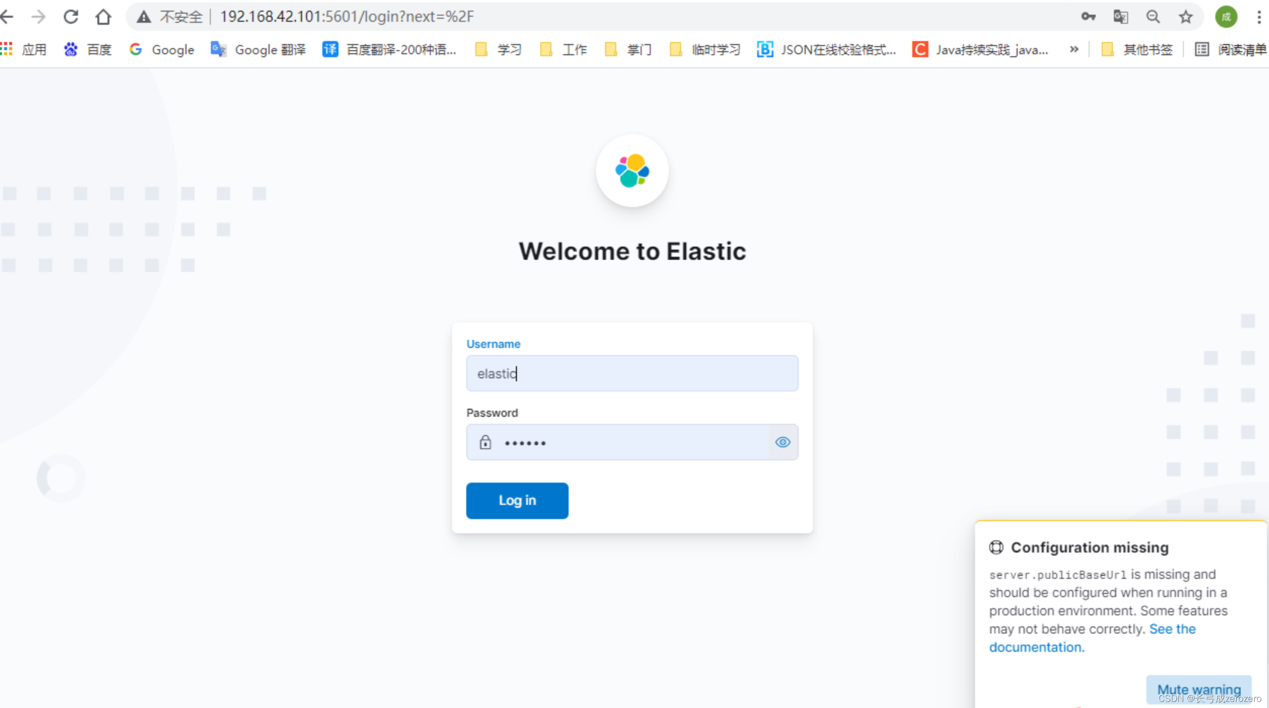Open the green profile avatar
The image size is (1269, 708).
pyautogui.click(x=1225, y=17)
